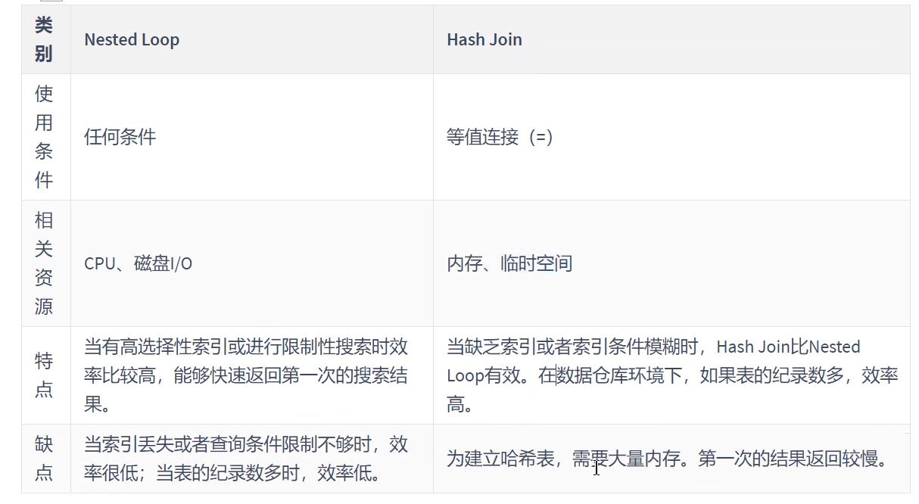Click the 相关资源 row label
Viewport: 919px width, 504px height.
point(45,263)
